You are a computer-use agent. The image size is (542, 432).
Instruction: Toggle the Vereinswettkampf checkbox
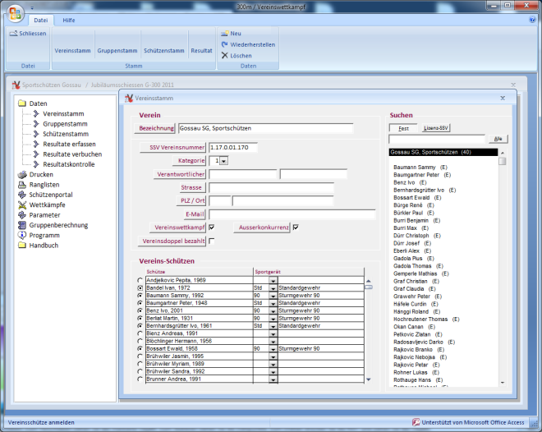click(x=212, y=227)
